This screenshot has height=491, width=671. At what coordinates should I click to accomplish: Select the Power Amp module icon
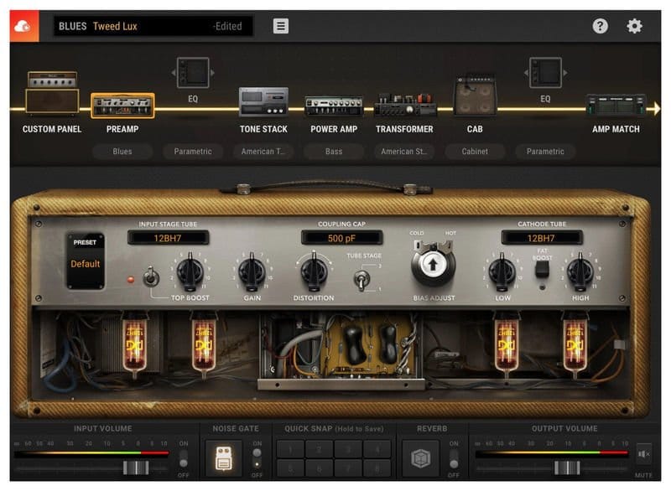tap(334, 106)
